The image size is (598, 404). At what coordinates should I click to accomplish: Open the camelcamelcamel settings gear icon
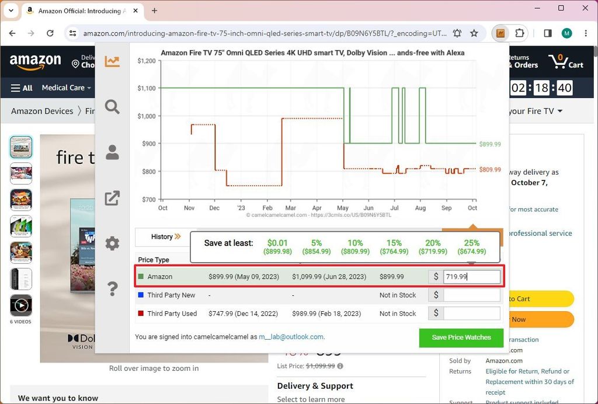pos(112,243)
